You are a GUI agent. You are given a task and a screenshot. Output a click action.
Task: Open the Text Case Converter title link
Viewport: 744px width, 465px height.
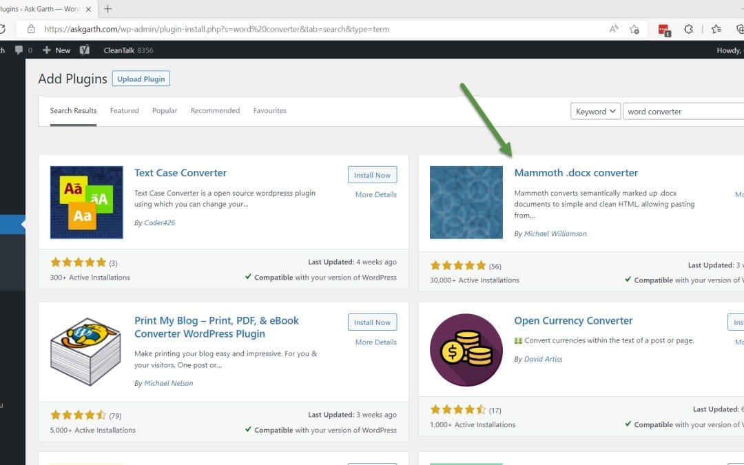tap(180, 173)
